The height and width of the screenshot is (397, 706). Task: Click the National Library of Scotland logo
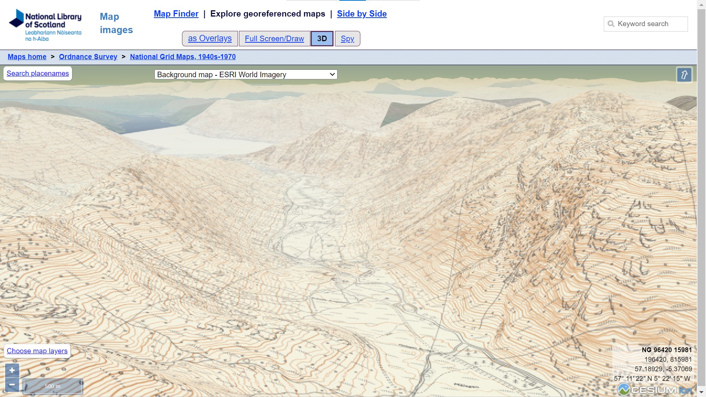(45, 25)
